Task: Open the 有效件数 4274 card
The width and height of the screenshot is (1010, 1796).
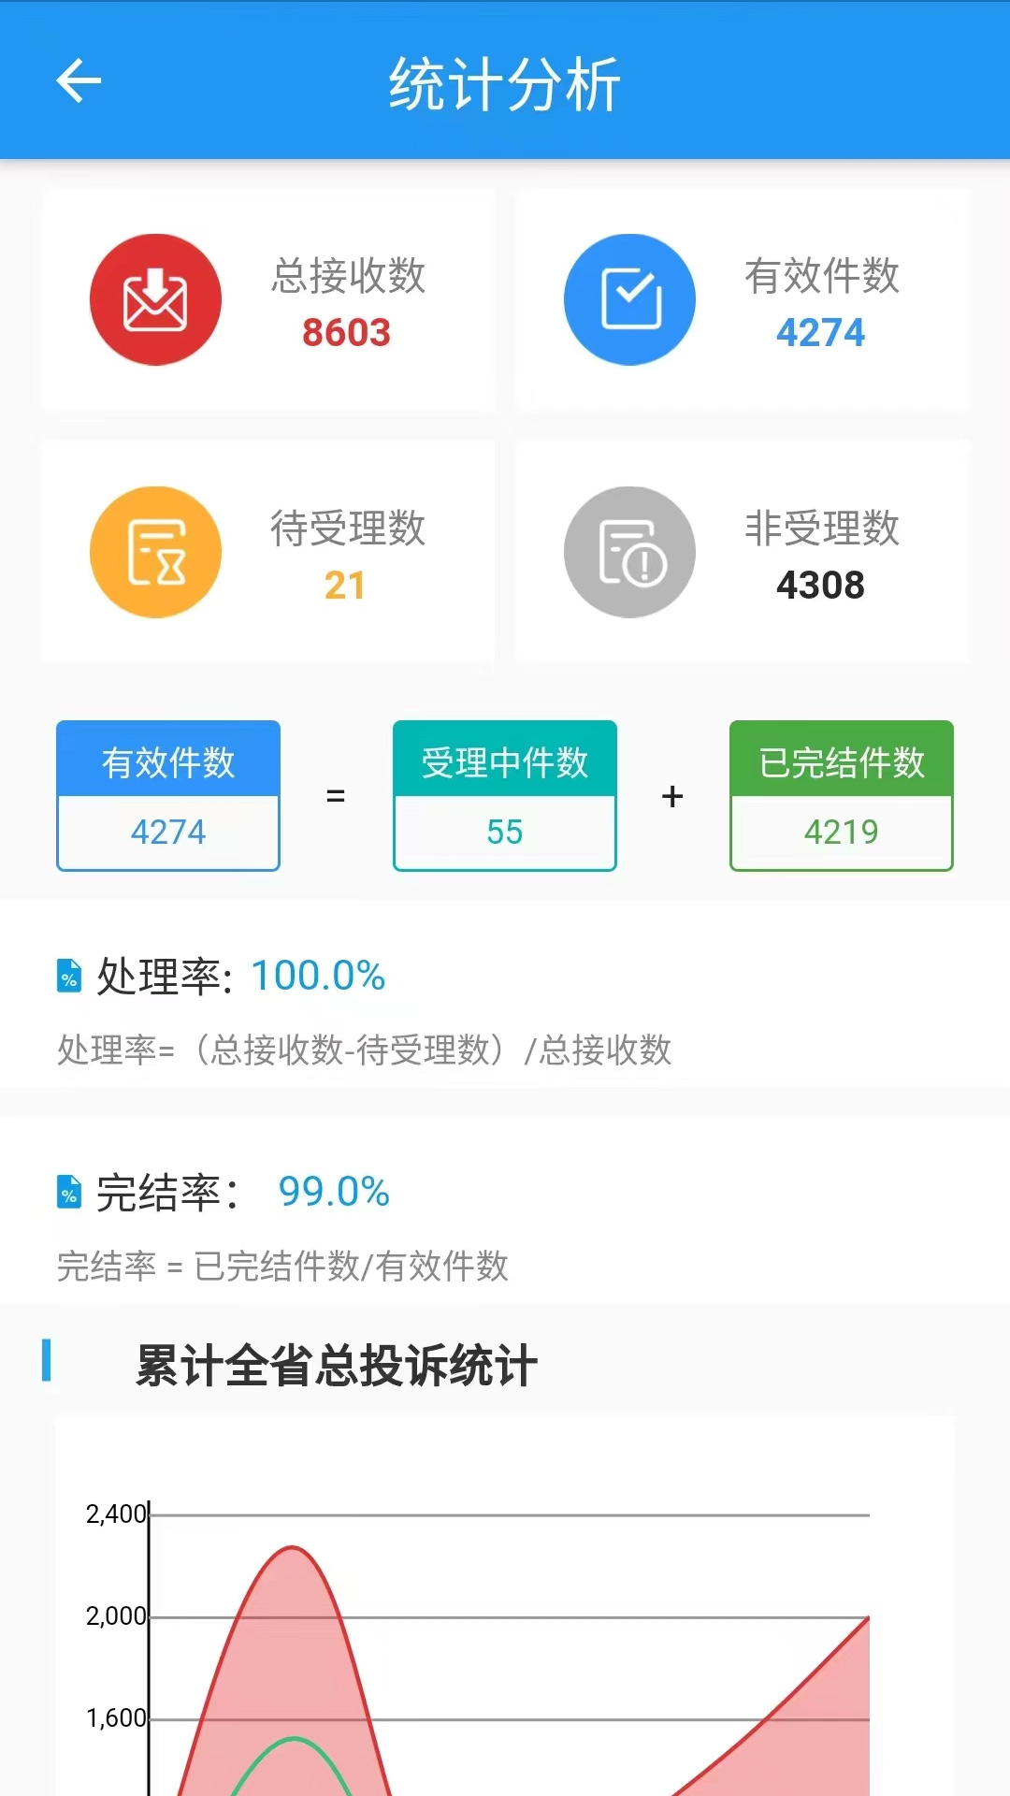Action: (743, 300)
